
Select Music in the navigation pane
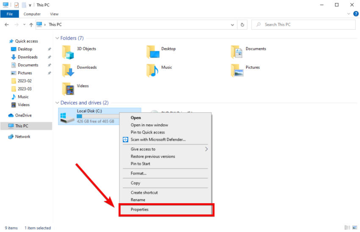point(23,97)
